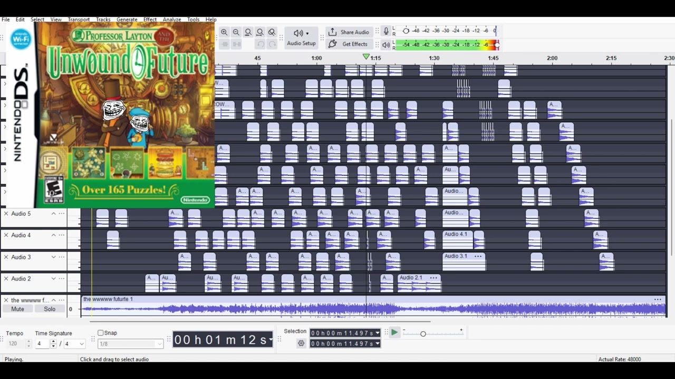Click the Fit Project to Width icon

[x=260, y=32]
